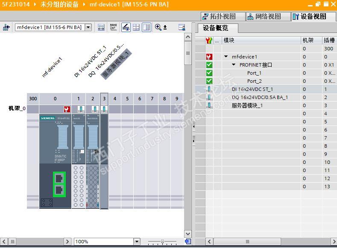Switch to the 拓扑视图 tab
The height and width of the screenshot is (248, 337).
point(223,17)
